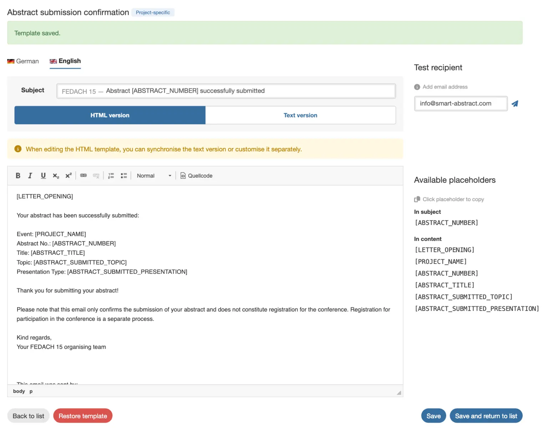Apply italic formatting in the editor

pyautogui.click(x=30, y=176)
